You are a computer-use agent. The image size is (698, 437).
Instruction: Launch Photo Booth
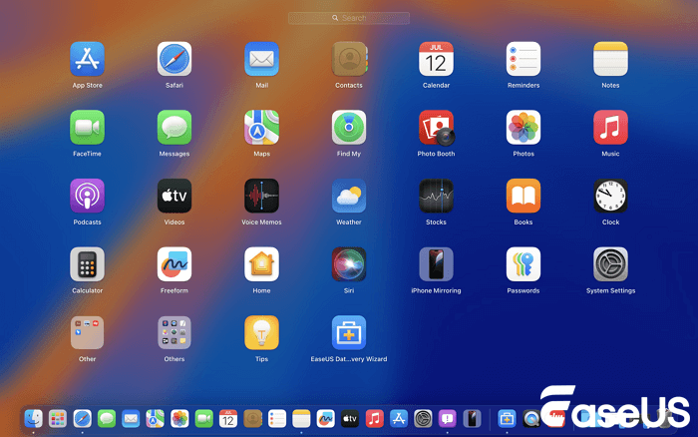coord(437,128)
